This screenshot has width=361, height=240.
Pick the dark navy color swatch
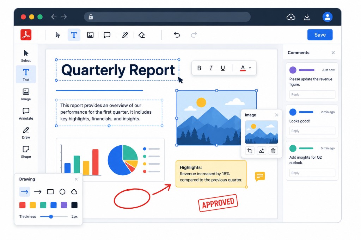point(74,205)
